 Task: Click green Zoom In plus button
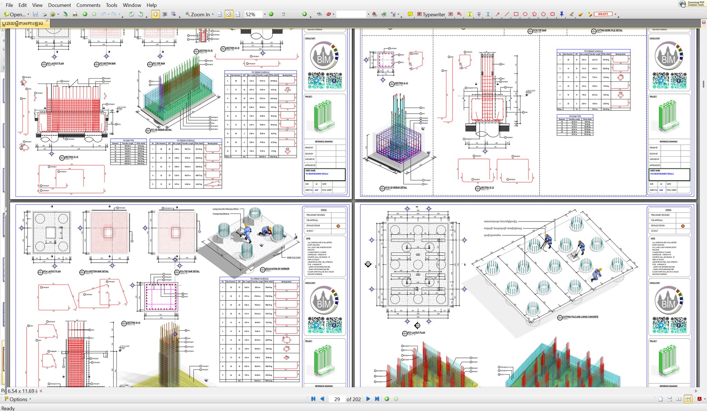point(304,14)
